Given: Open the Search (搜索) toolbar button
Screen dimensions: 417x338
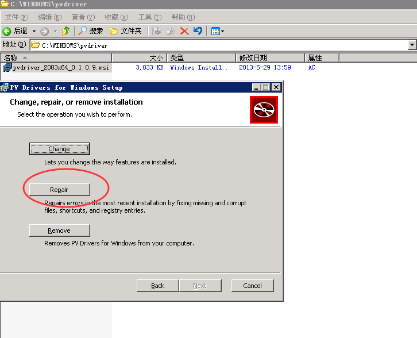Looking at the screenshot, I should [91, 31].
